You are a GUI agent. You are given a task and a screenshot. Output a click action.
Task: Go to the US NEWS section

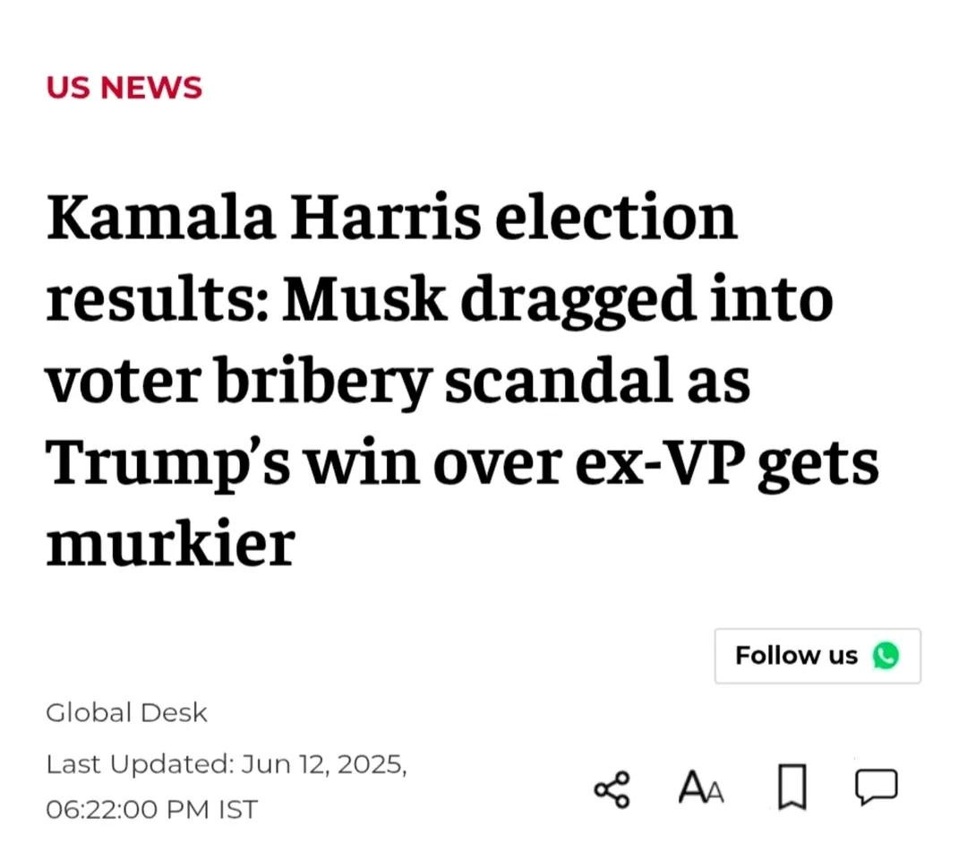pyautogui.click(x=124, y=87)
